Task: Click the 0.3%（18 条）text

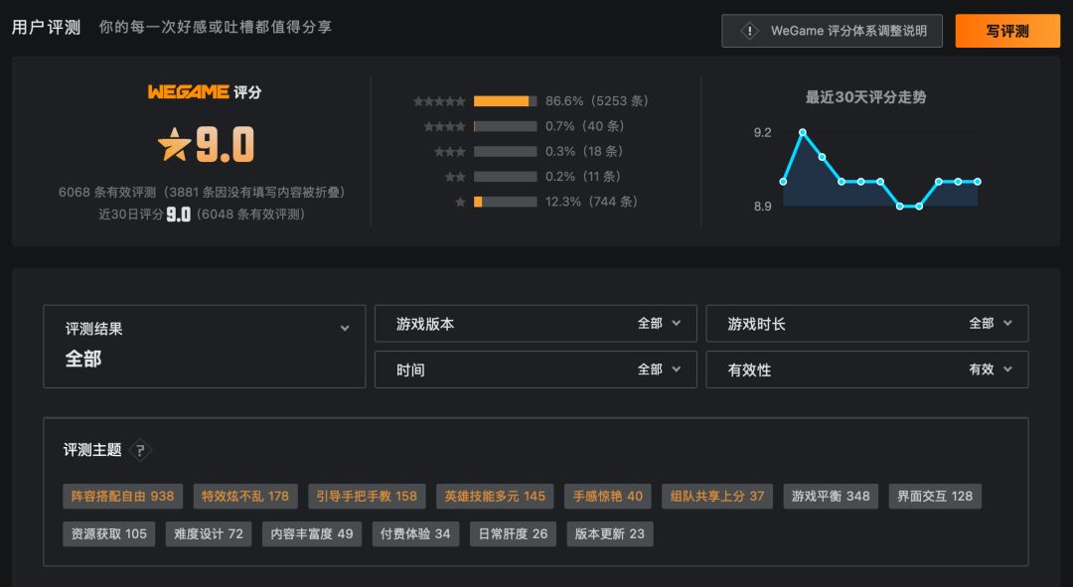Action: (x=584, y=152)
